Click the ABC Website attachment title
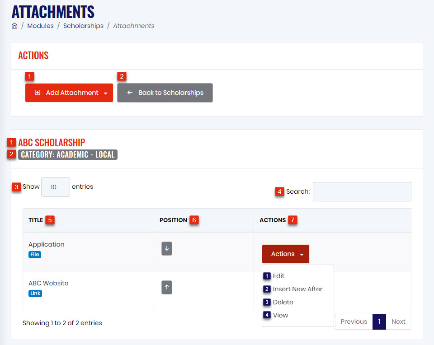 [x=48, y=283]
